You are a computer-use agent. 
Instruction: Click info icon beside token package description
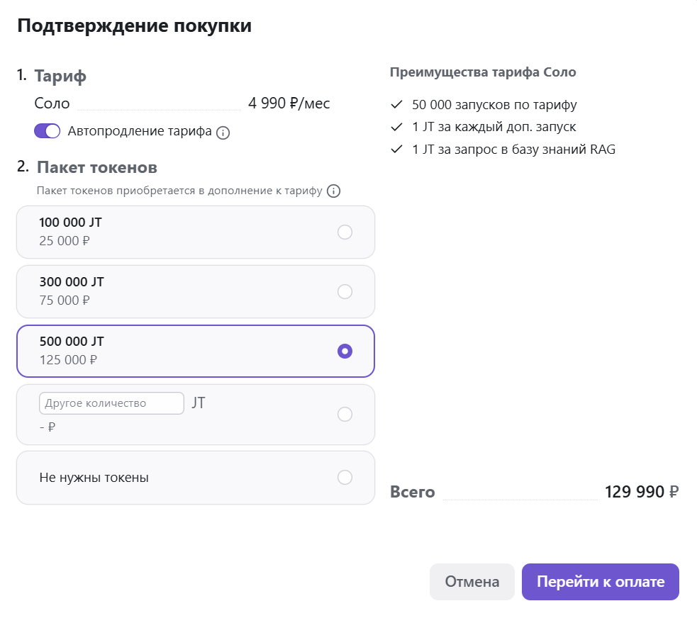point(334,191)
